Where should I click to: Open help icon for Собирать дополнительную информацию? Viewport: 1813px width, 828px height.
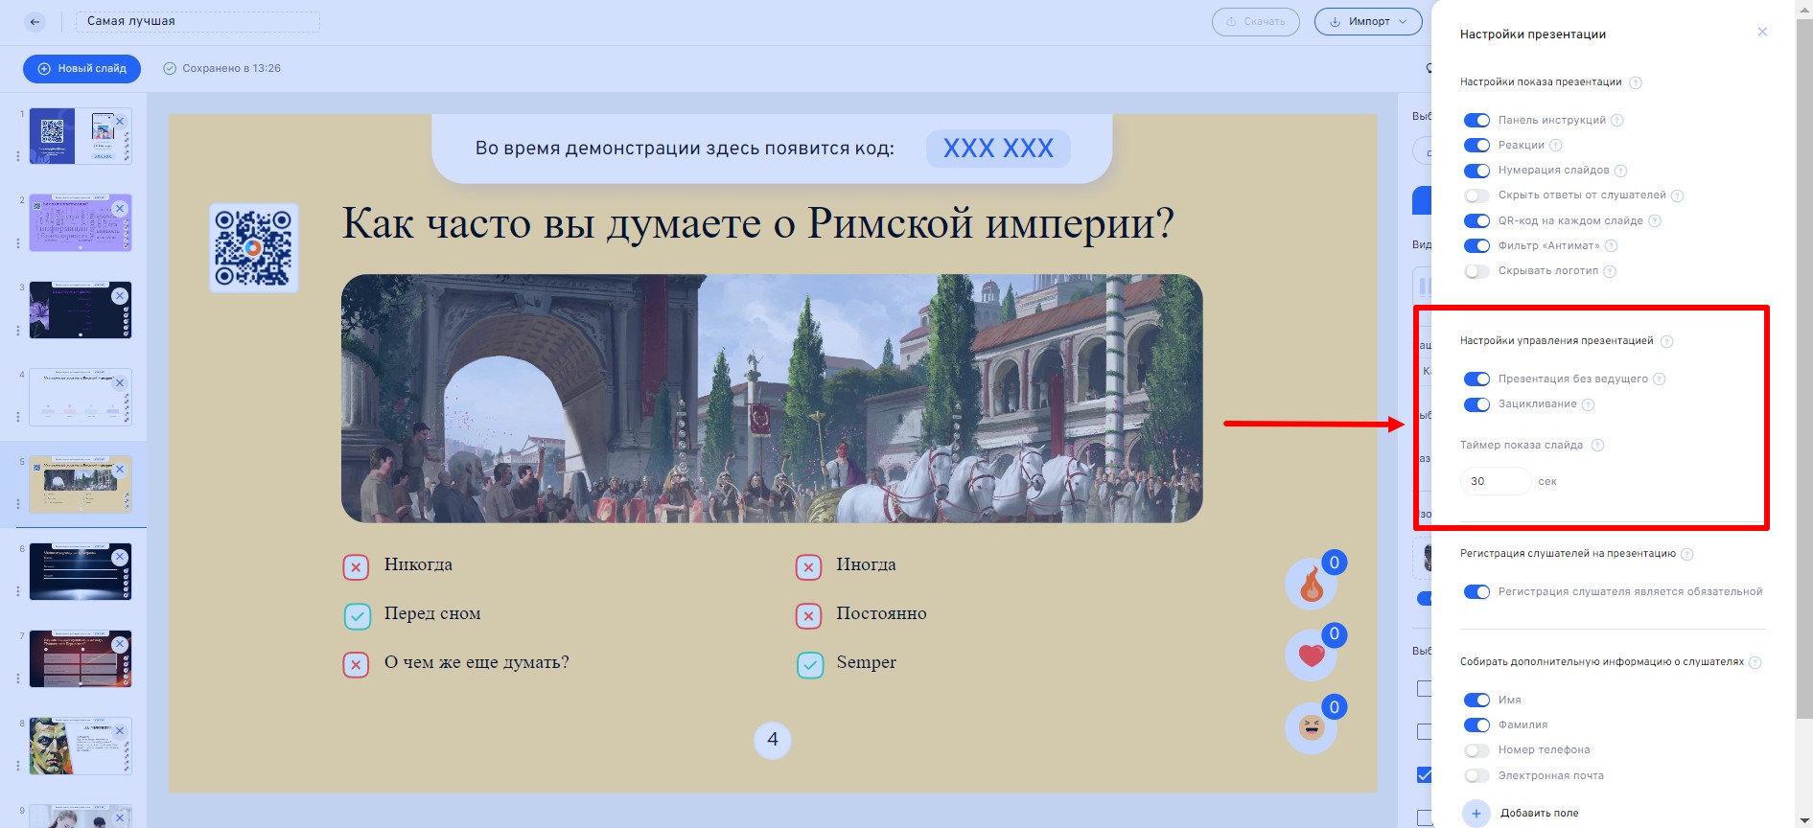1755,662
